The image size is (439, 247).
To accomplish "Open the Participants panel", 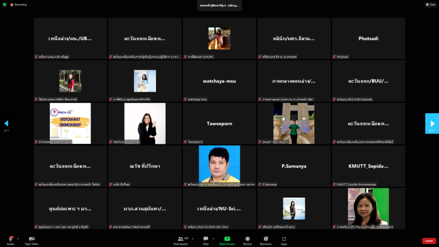I will point(180,239).
